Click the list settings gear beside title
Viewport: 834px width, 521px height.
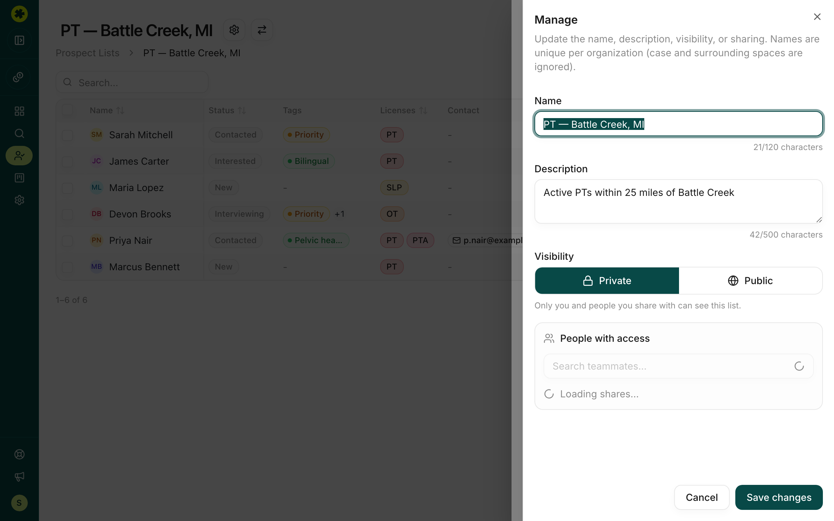coord(234,30)
